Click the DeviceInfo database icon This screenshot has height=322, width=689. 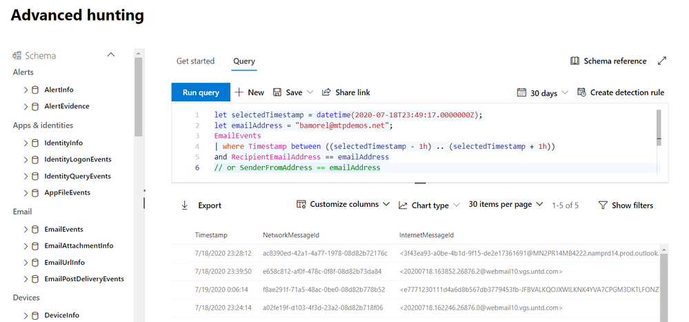click(x=35, y=315)
